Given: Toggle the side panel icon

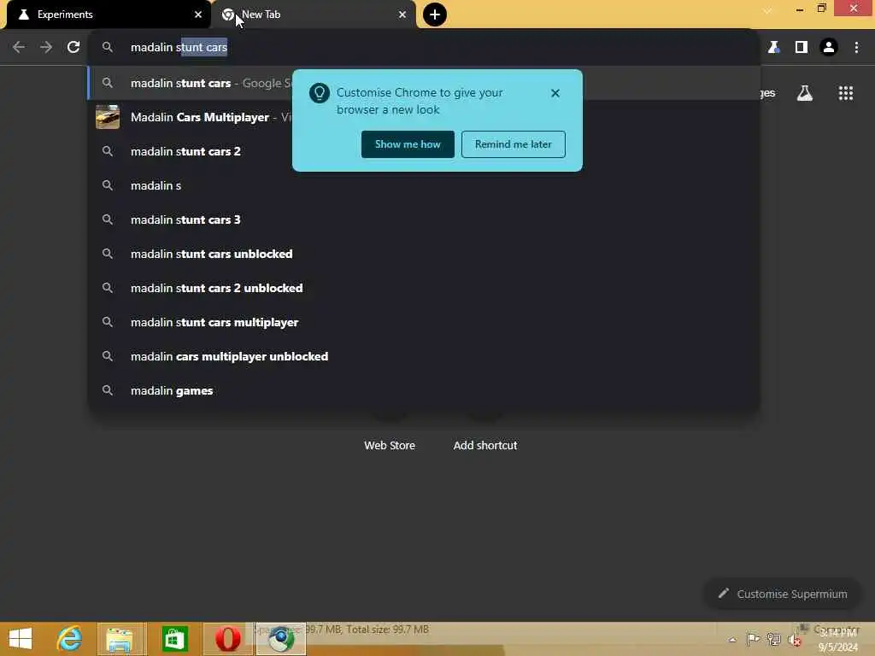Looking at the screenshot, I should (802, 48).
